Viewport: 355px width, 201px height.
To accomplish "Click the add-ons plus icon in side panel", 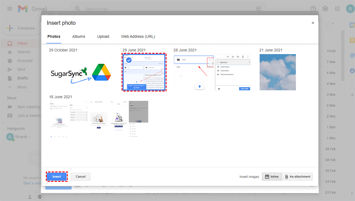I will point(352,95).
